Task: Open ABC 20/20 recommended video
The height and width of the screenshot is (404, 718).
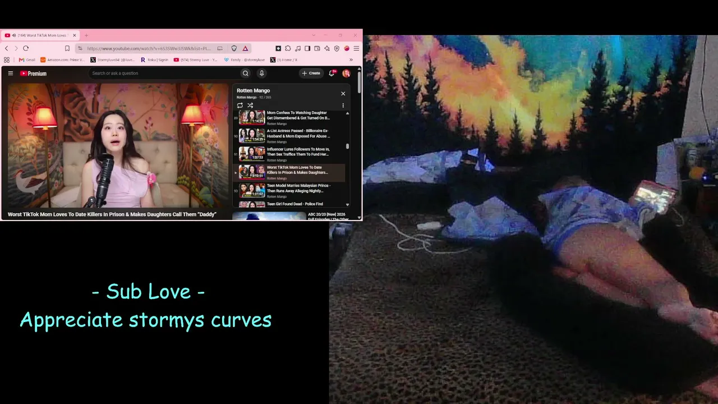Action: point(292,216)
